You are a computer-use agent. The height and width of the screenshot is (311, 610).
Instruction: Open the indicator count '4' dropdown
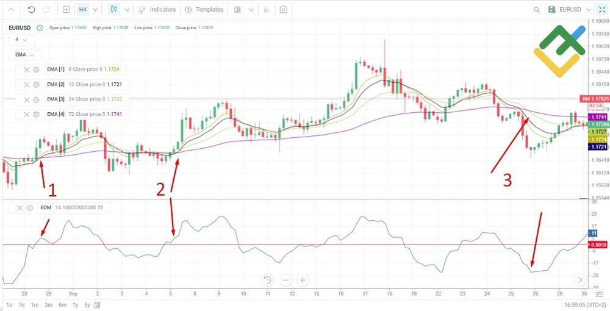coord(21,40)
